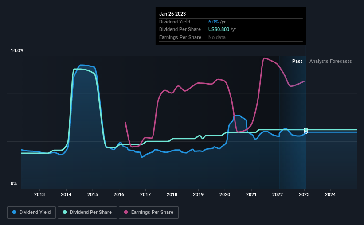Click the 2018 x-axis label
364x225 pixels.
(172, 194)
